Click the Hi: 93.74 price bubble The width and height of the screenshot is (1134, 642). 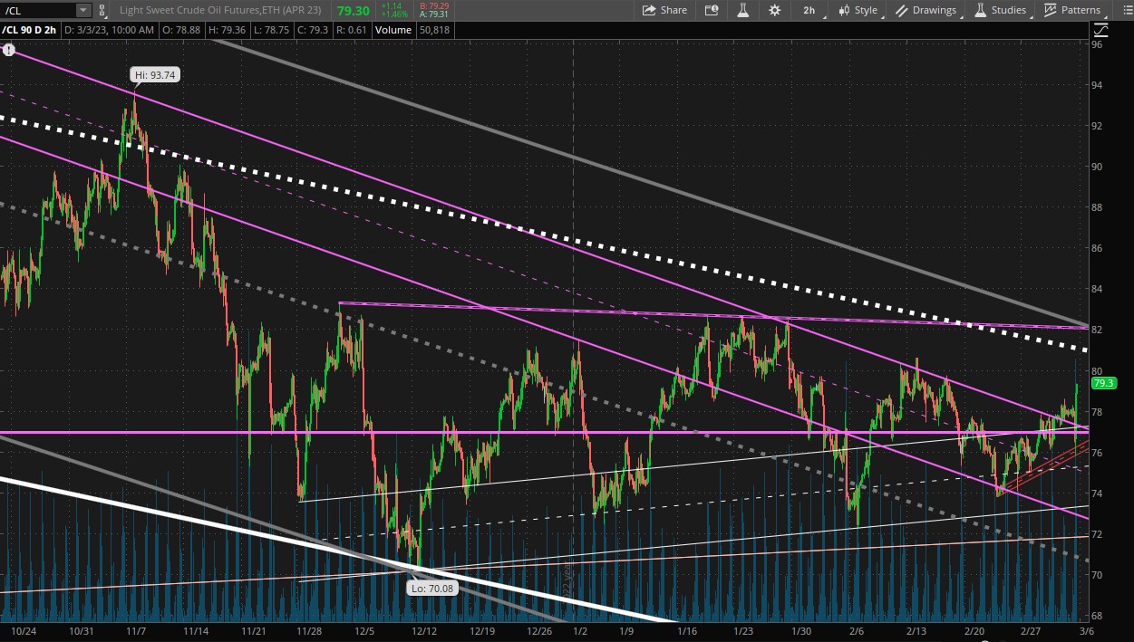[x=154, y=76]
